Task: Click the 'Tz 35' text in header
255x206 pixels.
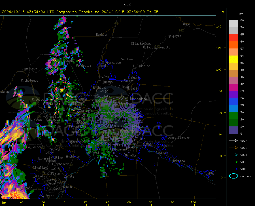Action: tap(153, 12)
